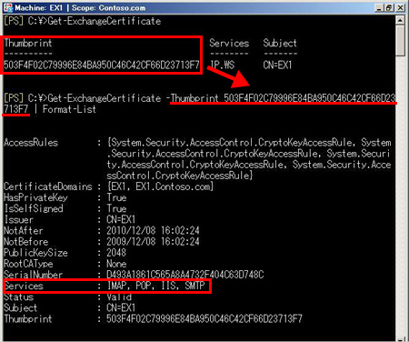
Task: Click the 'Issuer' property label
Action: (19, 219)
